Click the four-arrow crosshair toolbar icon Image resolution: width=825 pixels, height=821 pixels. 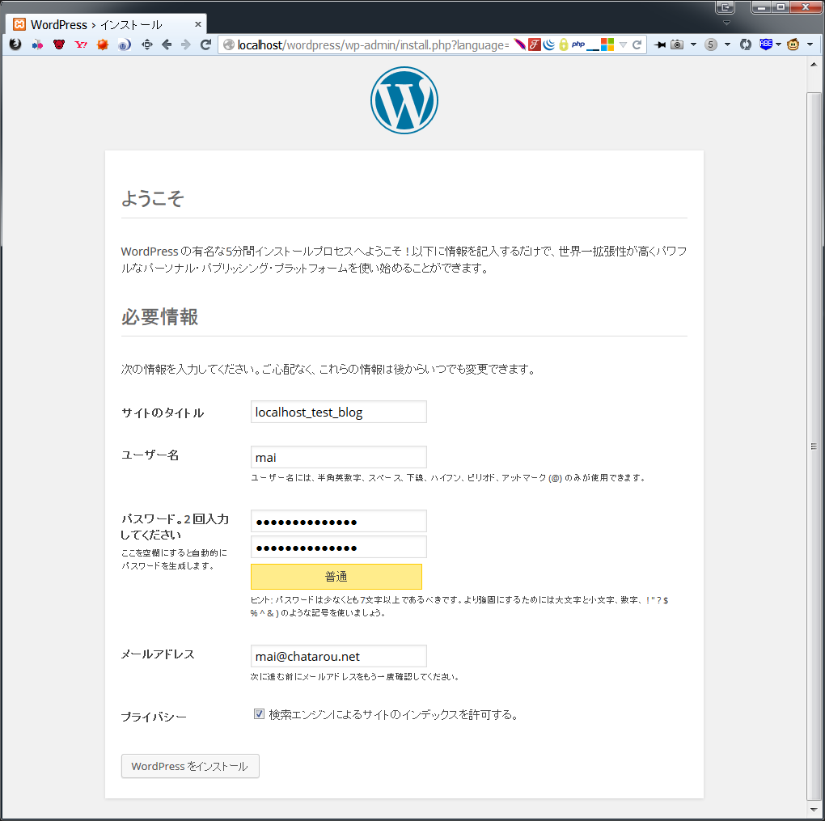(146, 44)
